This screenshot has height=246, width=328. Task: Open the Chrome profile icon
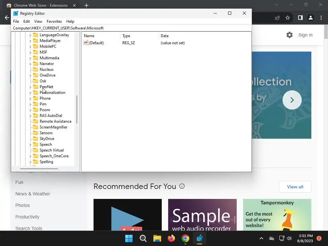311,18
